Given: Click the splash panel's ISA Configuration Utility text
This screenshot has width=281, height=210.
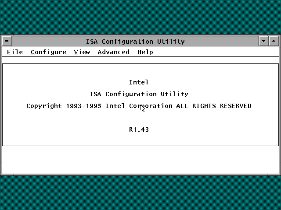Looking at the screenshot, I should click(x=139, y=94).
